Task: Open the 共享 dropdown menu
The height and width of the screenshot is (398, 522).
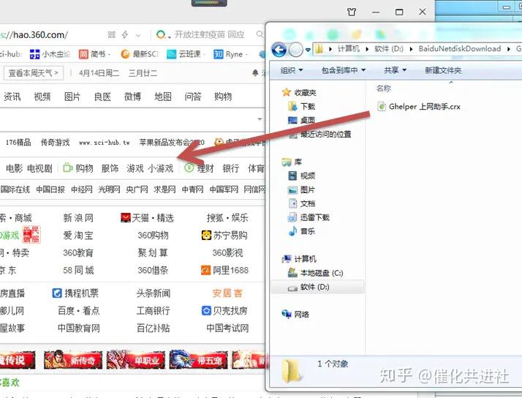Action: (x=396, y=70)
